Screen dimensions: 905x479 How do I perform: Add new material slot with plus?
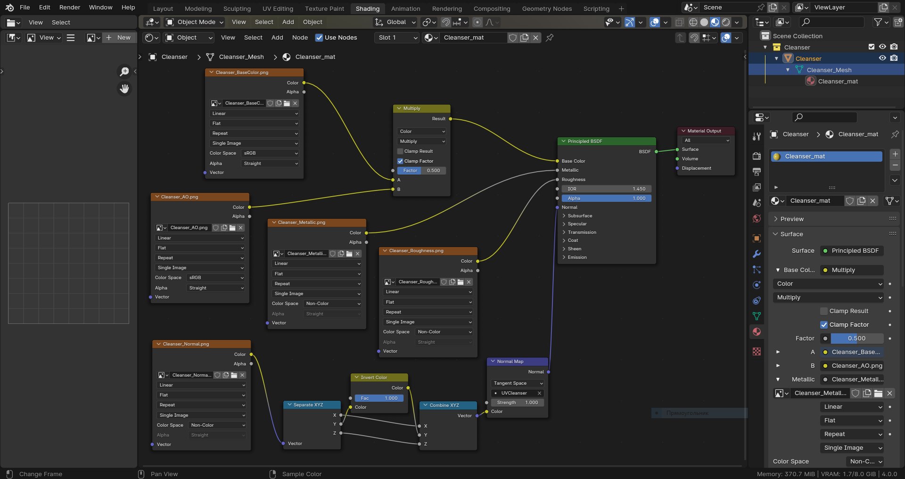point(895,154)
